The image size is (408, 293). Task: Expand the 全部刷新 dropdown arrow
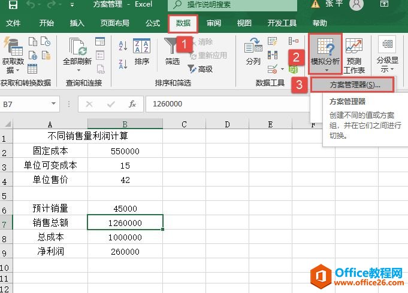78,70
